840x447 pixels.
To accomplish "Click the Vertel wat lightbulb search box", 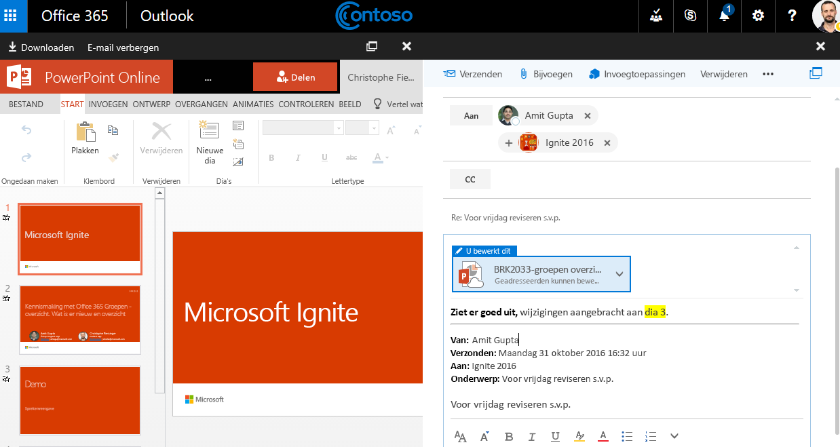I will pyautogui.click(x=398, y=104).
